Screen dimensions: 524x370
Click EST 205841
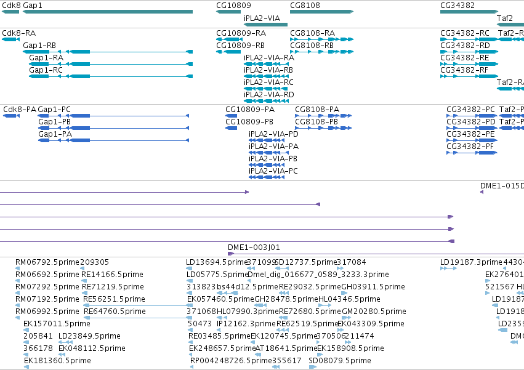(38, 336)
